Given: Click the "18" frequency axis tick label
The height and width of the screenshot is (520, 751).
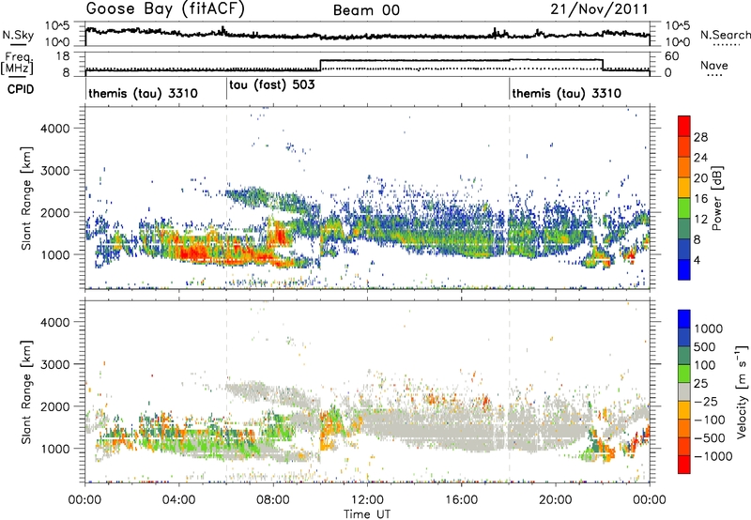Looking at the screenshot, I should tap(63, 56).
